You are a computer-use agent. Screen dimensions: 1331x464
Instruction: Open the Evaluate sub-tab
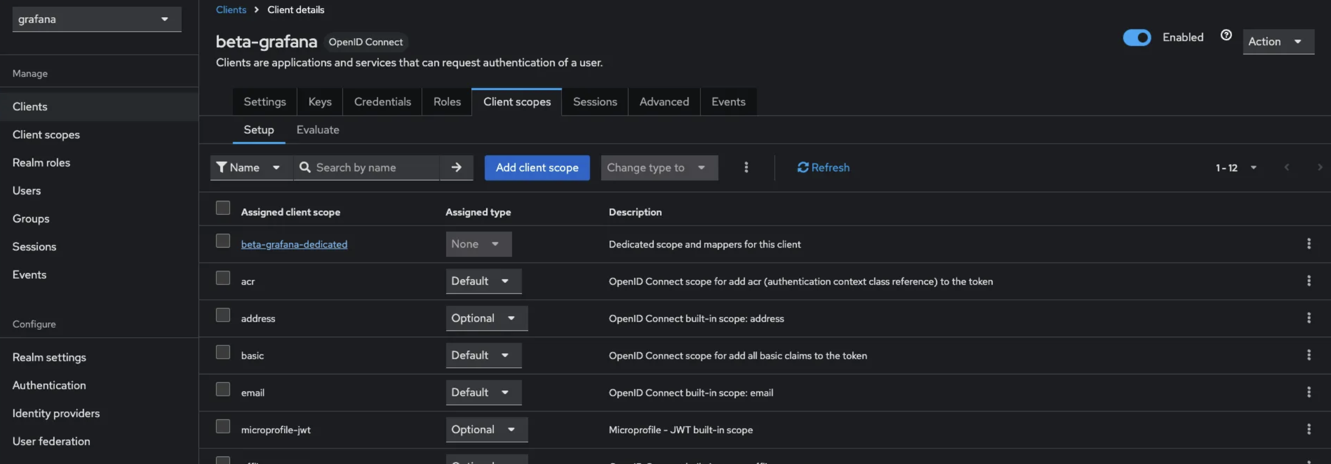click(x=317, y=129)
